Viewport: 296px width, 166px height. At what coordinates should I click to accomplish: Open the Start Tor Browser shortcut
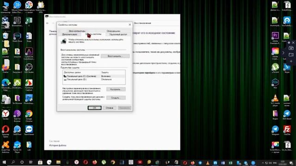tap(17, 116)
